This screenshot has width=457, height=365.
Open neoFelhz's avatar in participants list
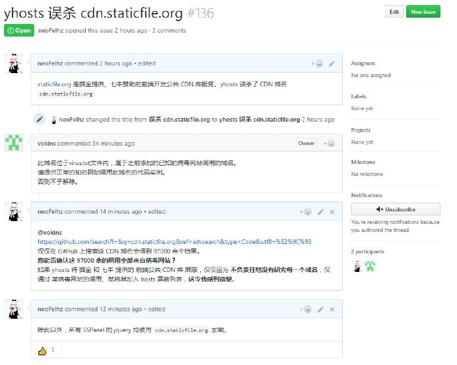coord(357,266)
